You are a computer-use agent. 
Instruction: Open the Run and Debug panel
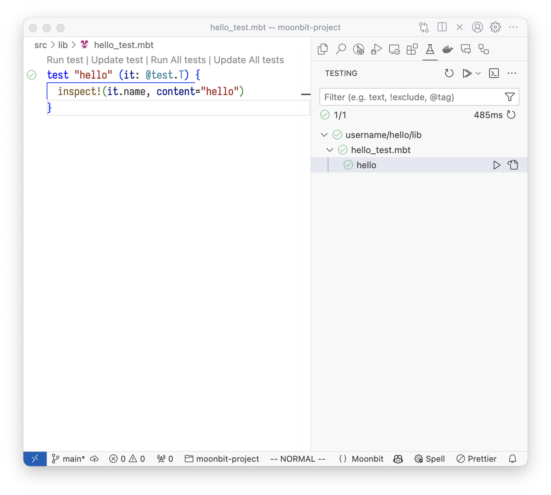(x=376, y=49)
